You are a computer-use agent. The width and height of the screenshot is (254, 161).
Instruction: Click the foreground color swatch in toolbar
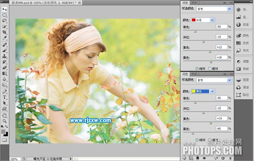tap(3, 131)
